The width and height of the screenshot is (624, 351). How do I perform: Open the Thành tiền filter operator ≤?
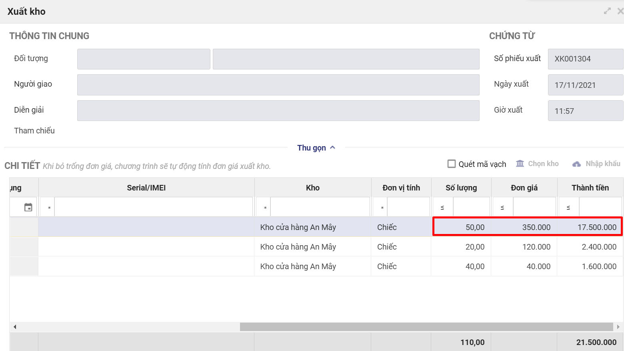(568, 208)
